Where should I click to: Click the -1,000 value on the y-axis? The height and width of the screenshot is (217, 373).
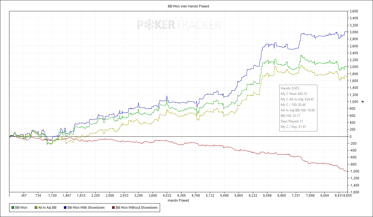pos(354,171)
